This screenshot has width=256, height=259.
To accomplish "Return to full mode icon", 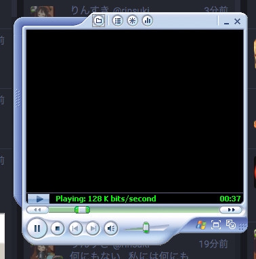I will [231, 224].
